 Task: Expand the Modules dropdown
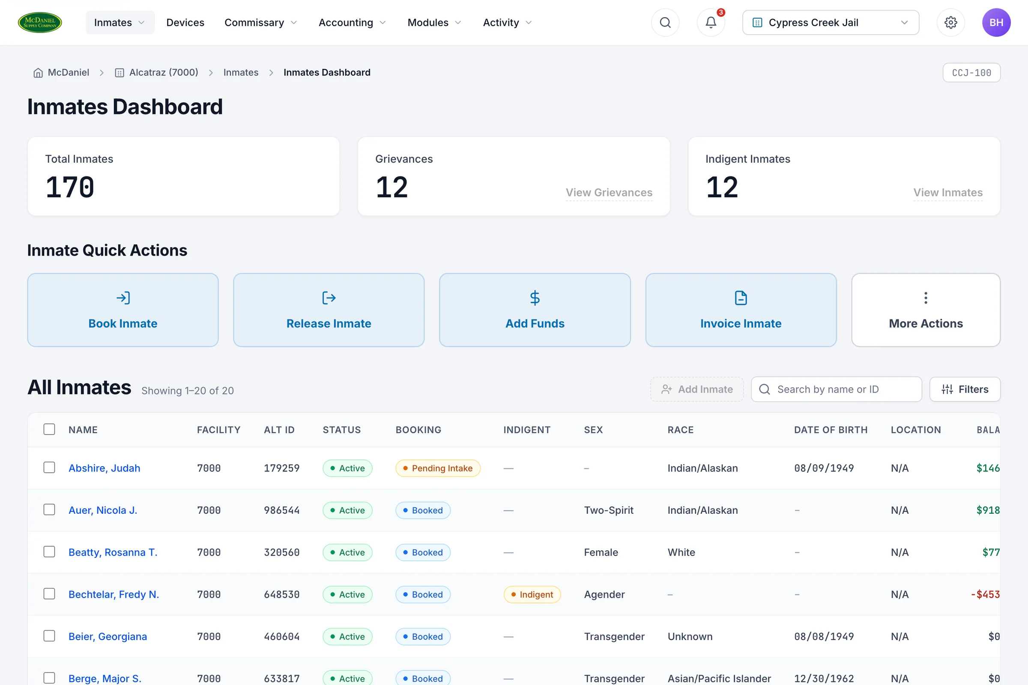(x=434, y=22)
